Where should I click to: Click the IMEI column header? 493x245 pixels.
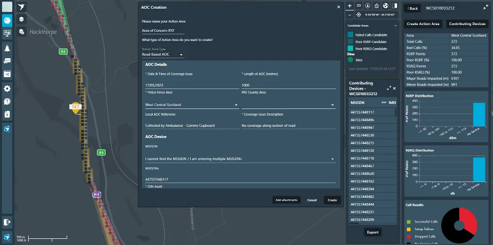392,103
